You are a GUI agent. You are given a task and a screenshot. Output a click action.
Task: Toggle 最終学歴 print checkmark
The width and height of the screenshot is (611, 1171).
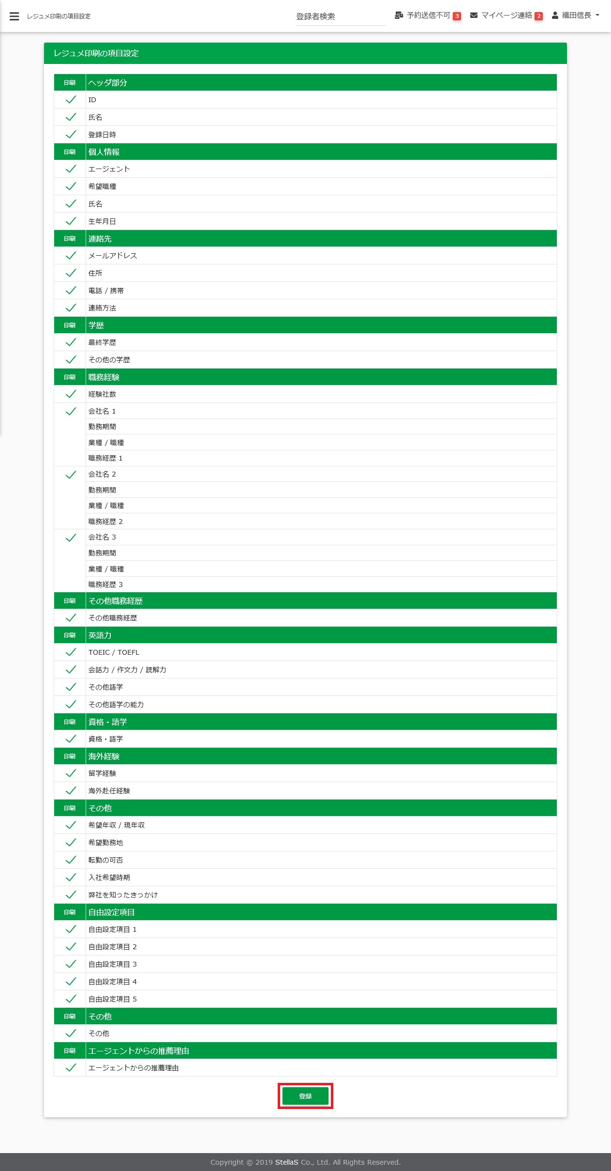click(x=71, y=342)
